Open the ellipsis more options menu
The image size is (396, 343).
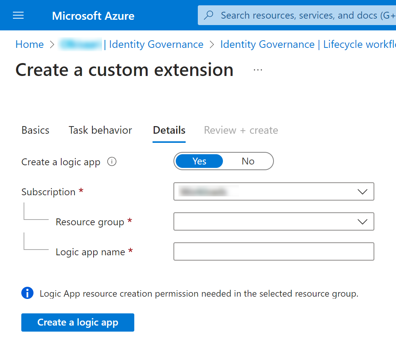[x=258, y=70]
